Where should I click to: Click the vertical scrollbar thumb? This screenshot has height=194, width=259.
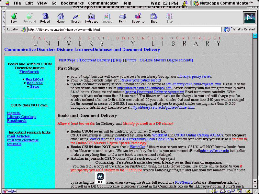(255, 36)
